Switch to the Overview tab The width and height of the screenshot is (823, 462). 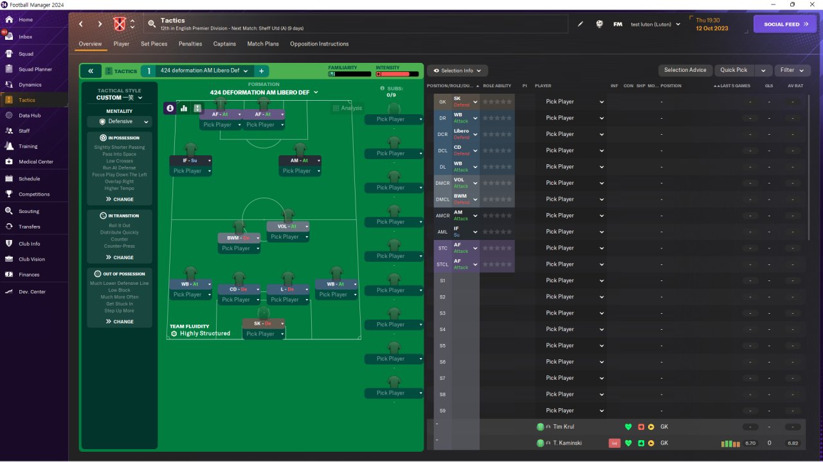click(x=90, y=44)
